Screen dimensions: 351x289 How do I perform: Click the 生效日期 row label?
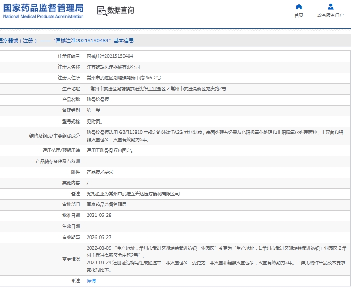click(71, 226)
